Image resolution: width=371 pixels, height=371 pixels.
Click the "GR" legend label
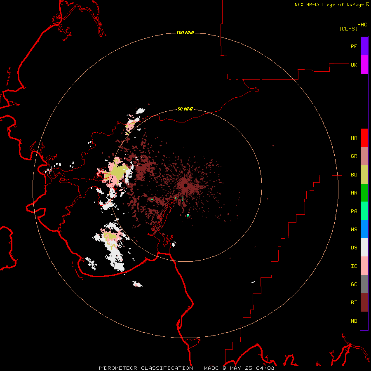pyautogui.click(x=354, y=156)
